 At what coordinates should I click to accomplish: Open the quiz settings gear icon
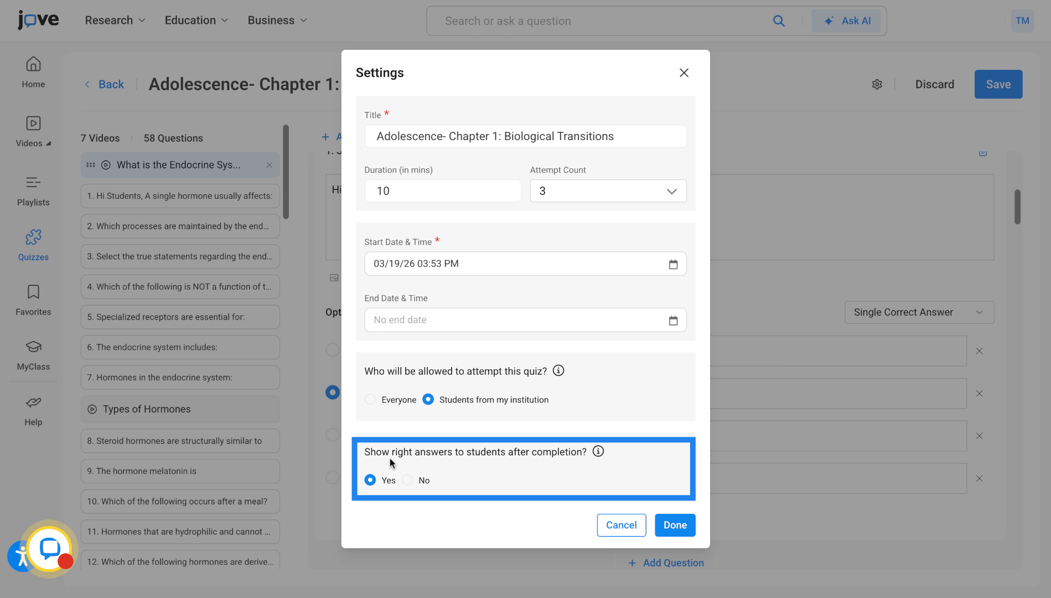(x=877, y=84)
